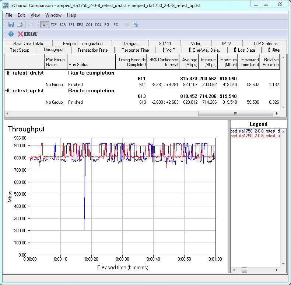
Task: Switch to Lost Data tab
Action: (245, 50)
